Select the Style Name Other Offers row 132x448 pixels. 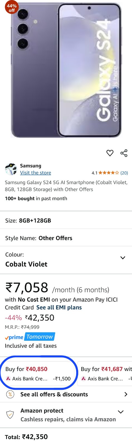pos(66,238)
